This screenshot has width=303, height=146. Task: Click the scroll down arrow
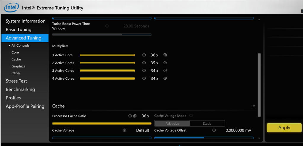tap(259, 138)
